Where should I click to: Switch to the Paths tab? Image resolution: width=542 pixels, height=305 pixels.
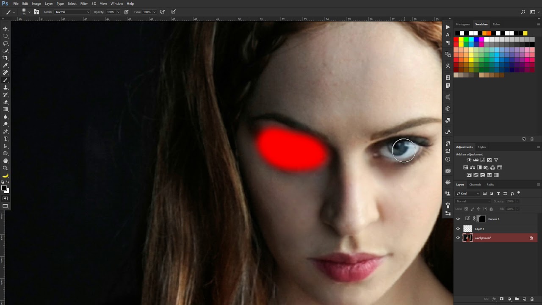[x=490, y=185]
